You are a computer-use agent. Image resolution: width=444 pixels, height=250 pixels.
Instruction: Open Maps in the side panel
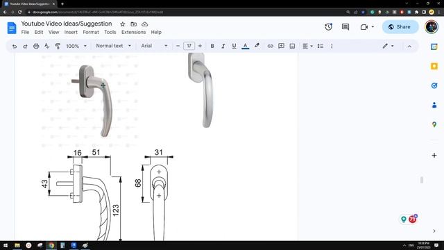click(x=434, y=124)
